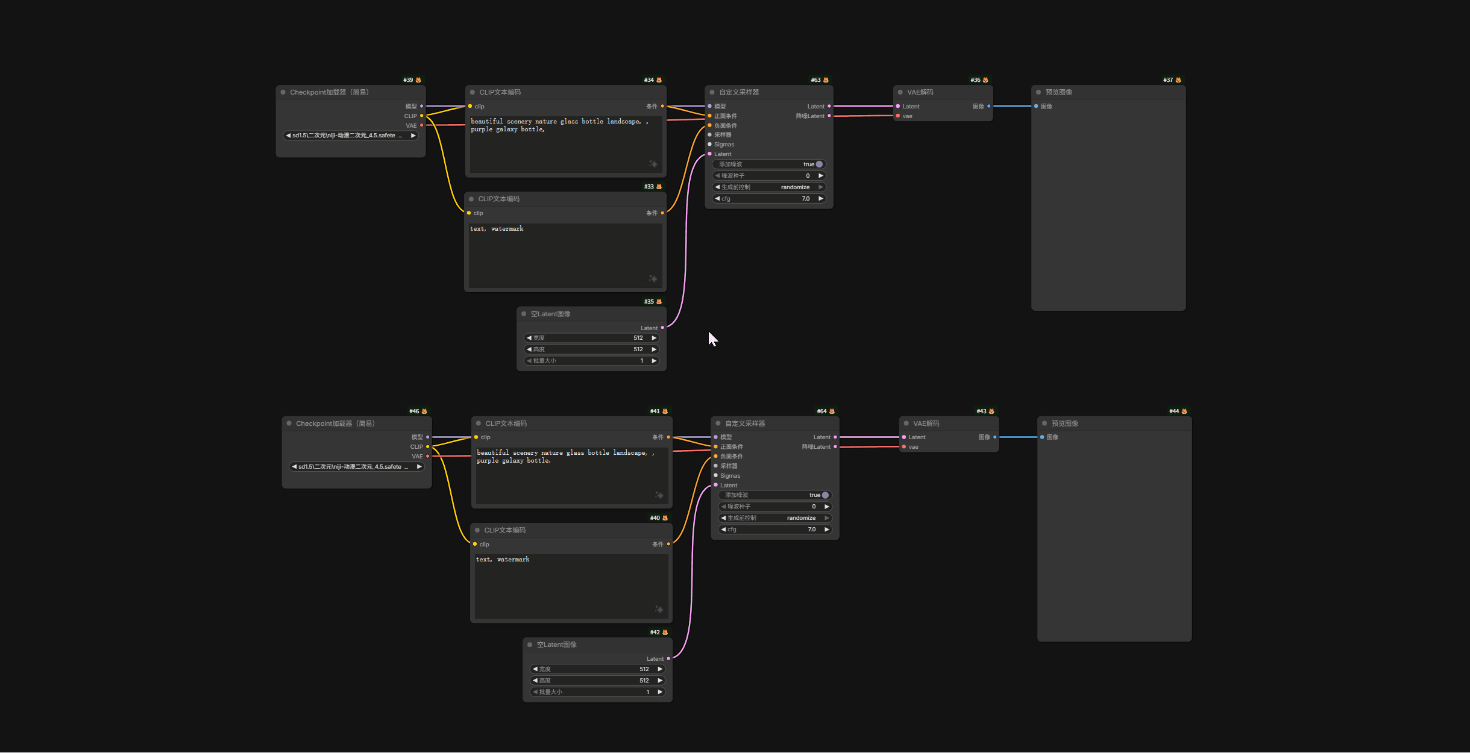This screenshot has height=753, width=1470.
Task: Click VAE解码 title bar of node #43
Action: tap(949, 423)
